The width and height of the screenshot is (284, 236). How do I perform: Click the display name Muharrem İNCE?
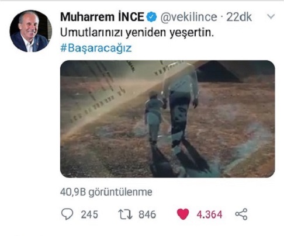(x=102, y=17)
